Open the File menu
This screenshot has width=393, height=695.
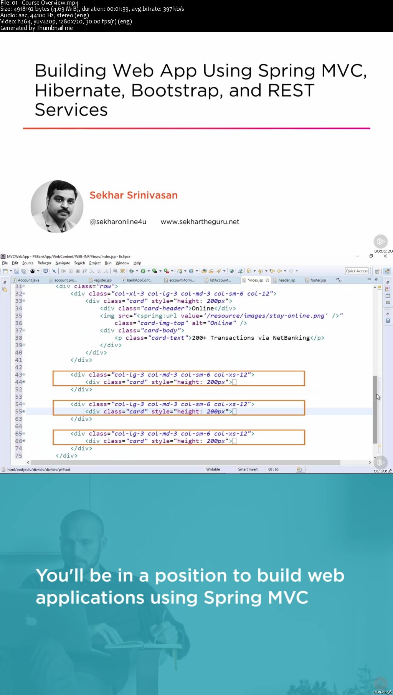[x=5, y=263]
